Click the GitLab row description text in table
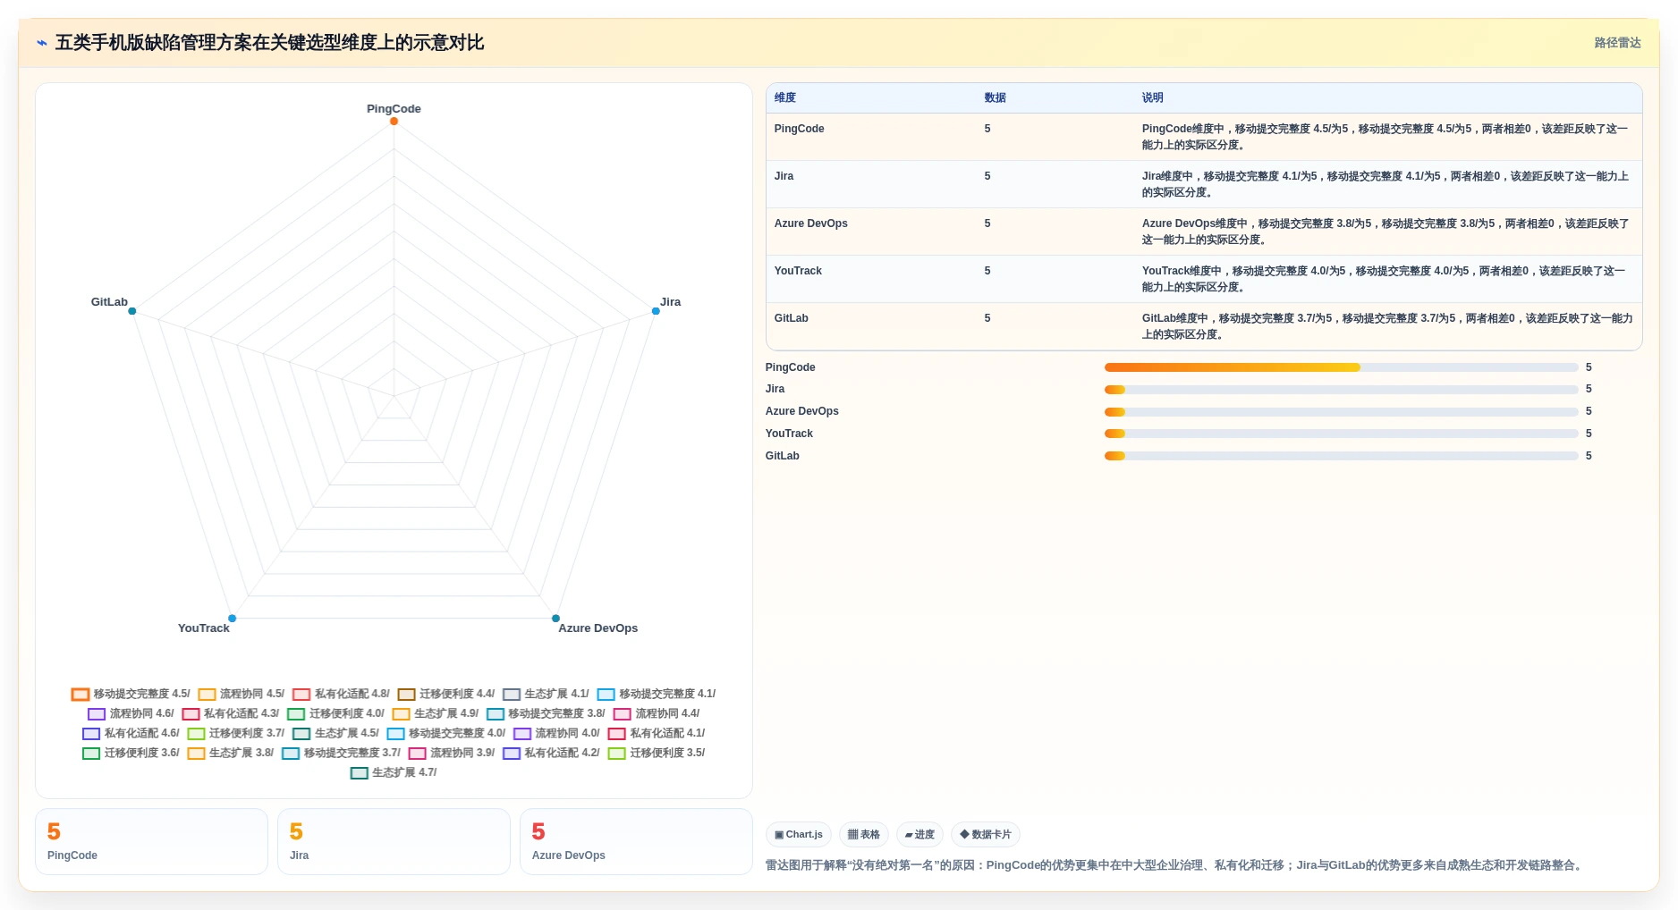1678x910 pixels. coord(1387,326)
